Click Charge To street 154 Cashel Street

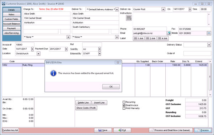click(x=47, y=18)
